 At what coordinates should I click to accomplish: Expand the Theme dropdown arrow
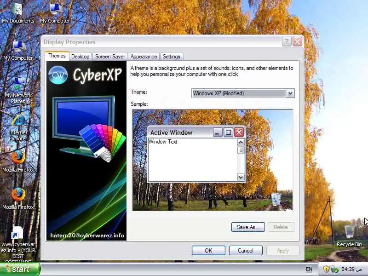(290, 93)
